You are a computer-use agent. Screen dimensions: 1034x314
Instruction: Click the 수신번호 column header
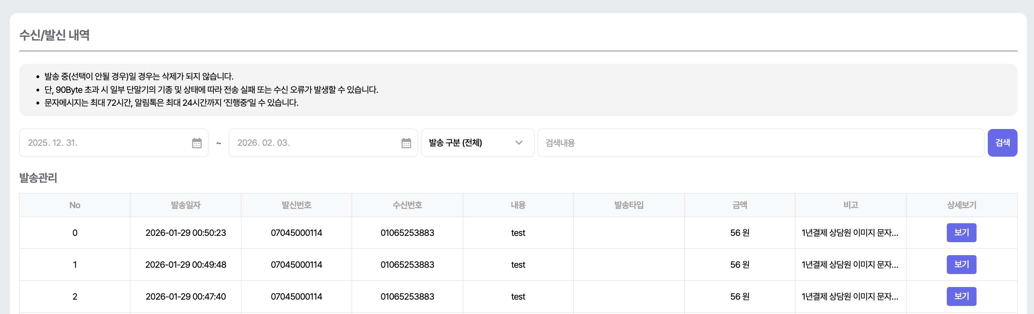(407, 205)
